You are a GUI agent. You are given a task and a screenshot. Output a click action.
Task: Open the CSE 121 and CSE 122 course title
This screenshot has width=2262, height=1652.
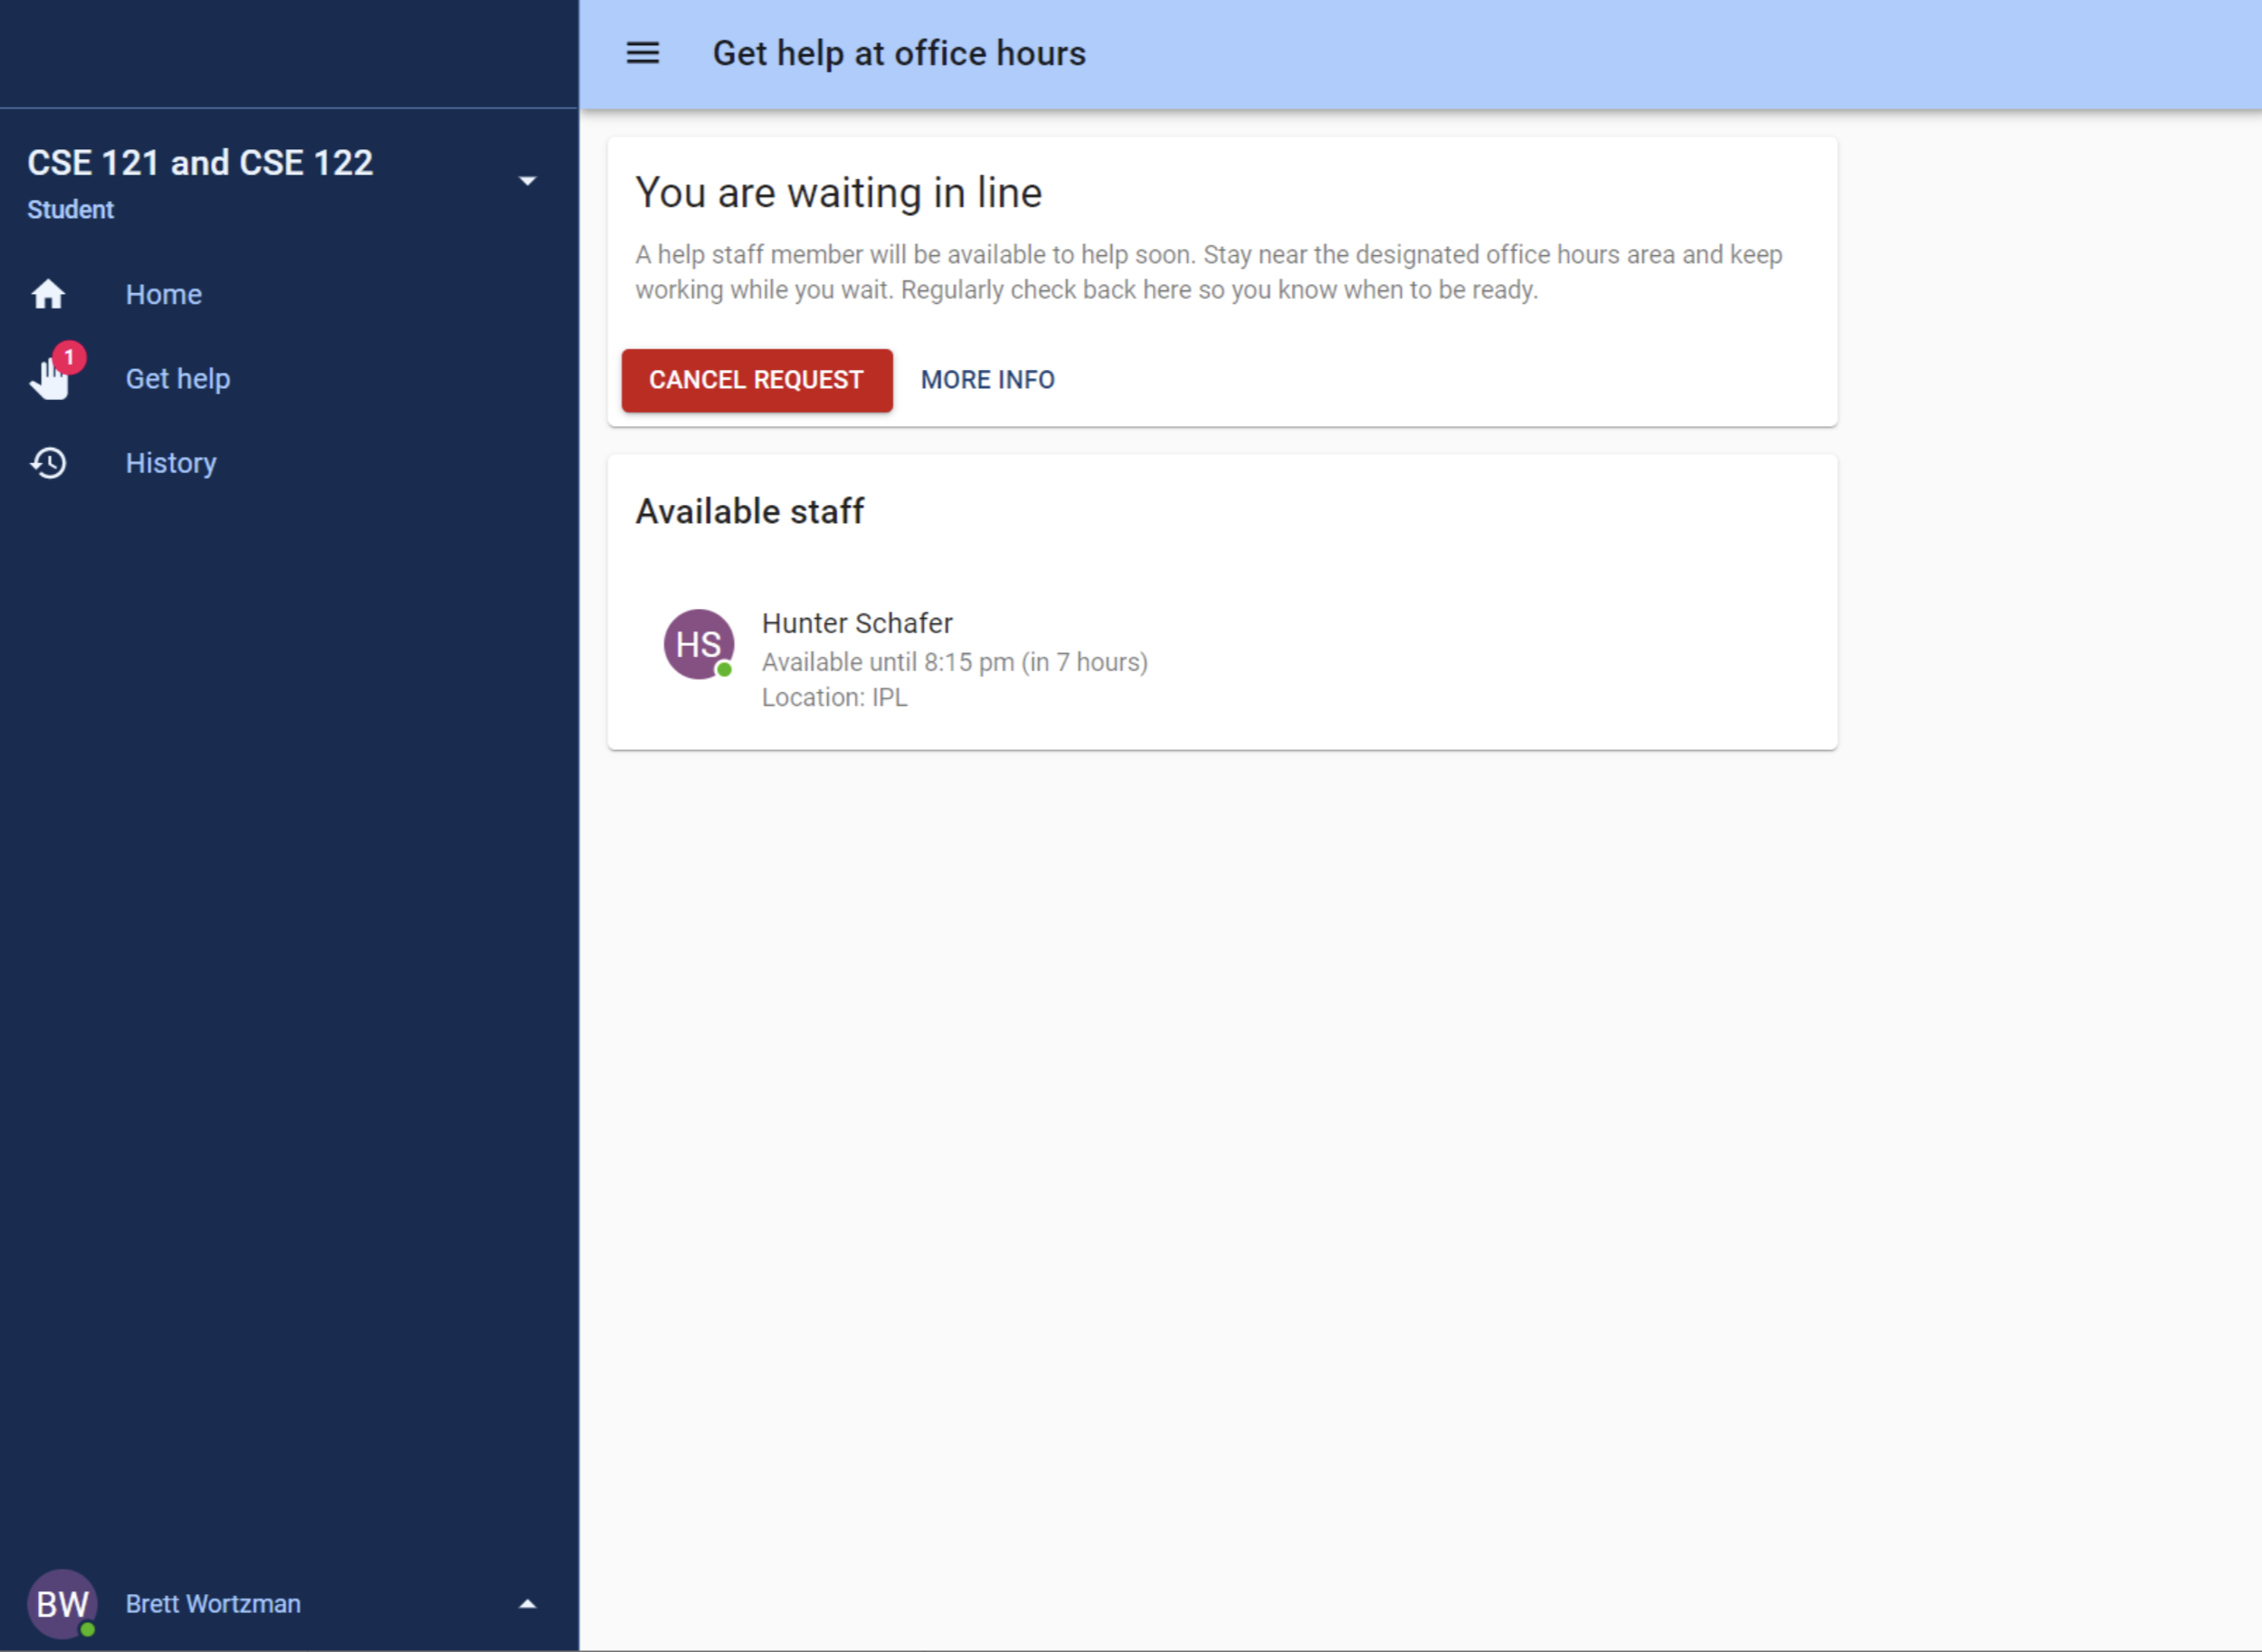200,163
